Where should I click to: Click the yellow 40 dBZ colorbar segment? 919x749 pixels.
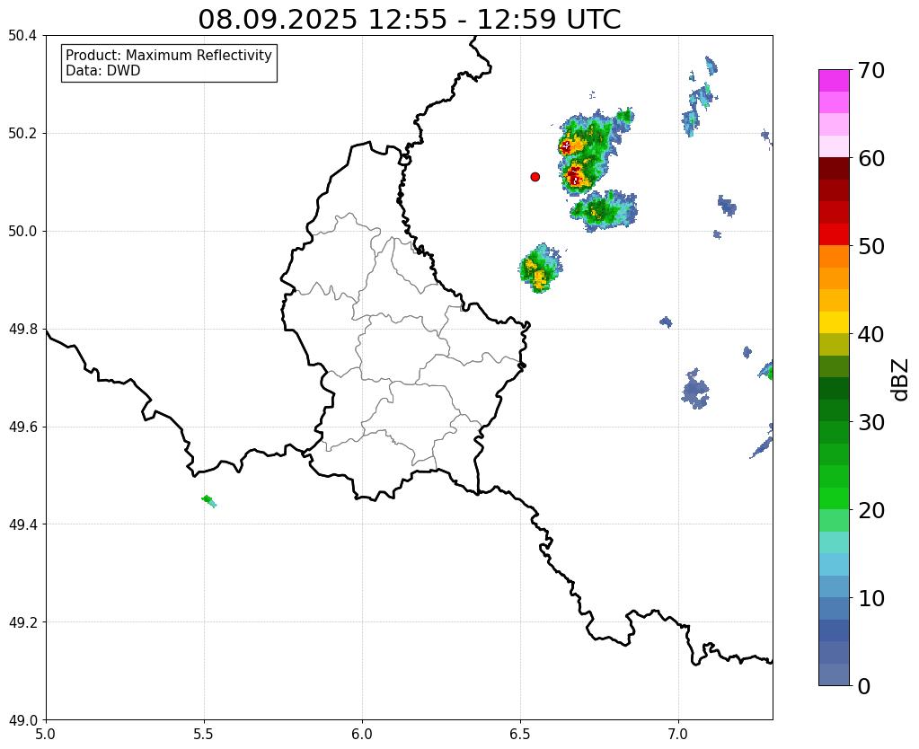click(x=834, y=322)
